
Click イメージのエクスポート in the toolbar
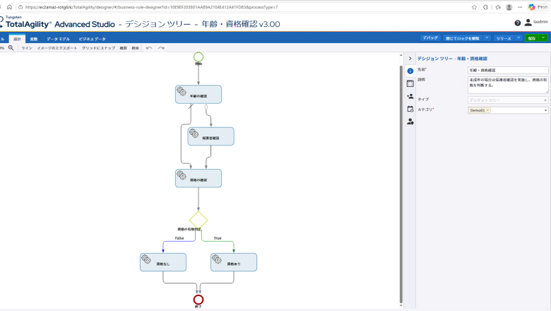click(x=57, y=48)
